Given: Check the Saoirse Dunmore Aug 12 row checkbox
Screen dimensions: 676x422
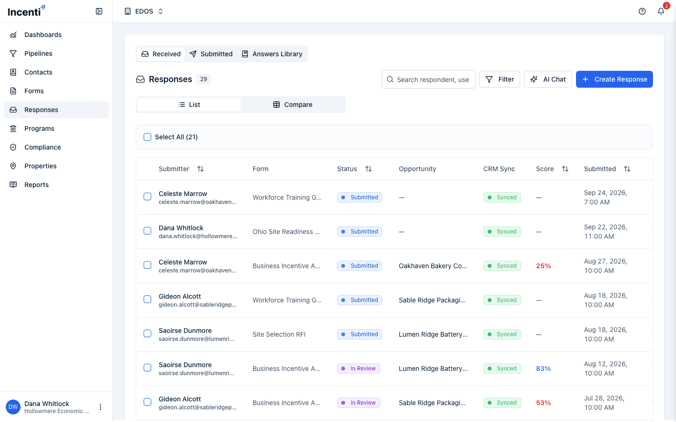Looking at the screenshot, I should tap(147, 368).
